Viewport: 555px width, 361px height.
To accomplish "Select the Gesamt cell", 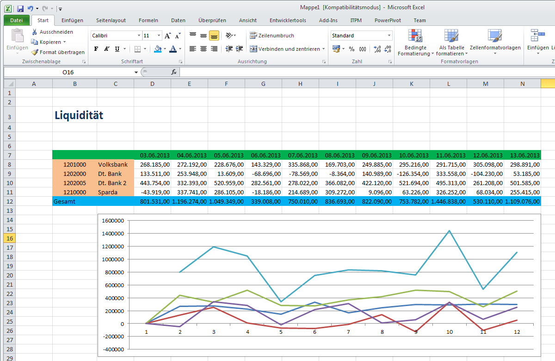I will [74, 201].
